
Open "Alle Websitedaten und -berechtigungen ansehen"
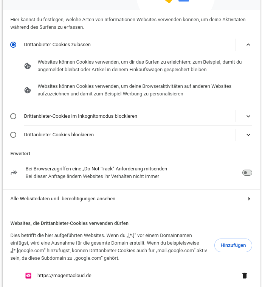63,199
